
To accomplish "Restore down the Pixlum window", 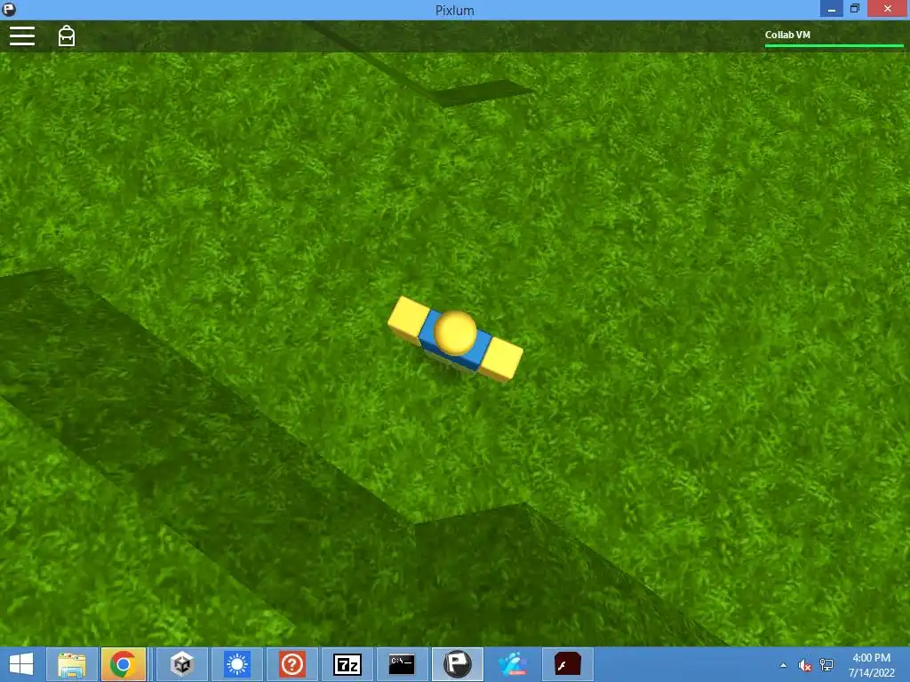I will tap(854, 9).
